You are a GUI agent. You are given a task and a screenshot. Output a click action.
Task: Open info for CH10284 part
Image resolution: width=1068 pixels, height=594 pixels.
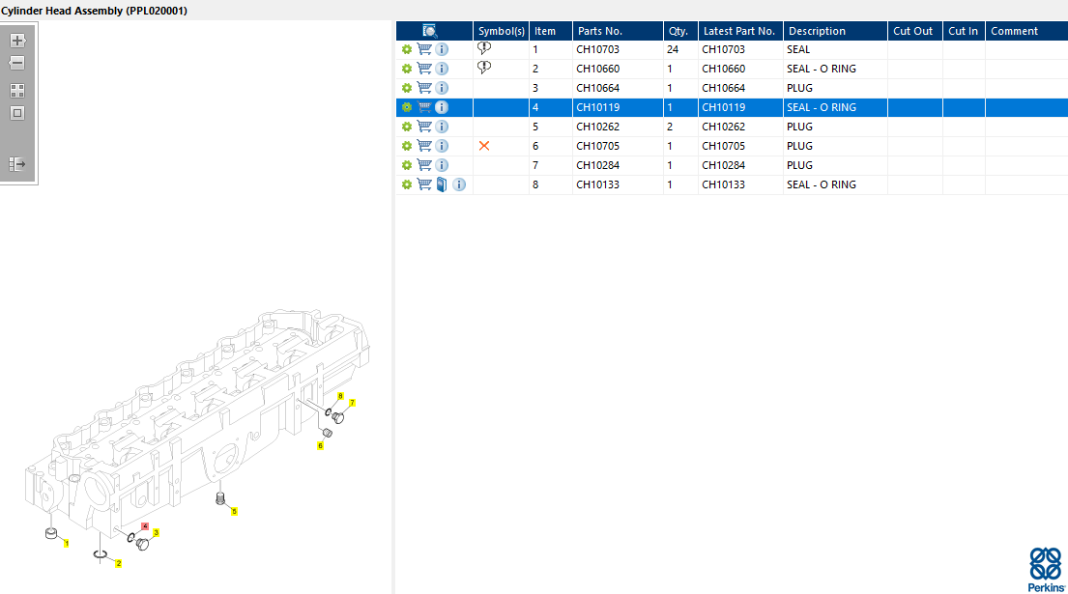pyautogui.click(x=442, y=165)
